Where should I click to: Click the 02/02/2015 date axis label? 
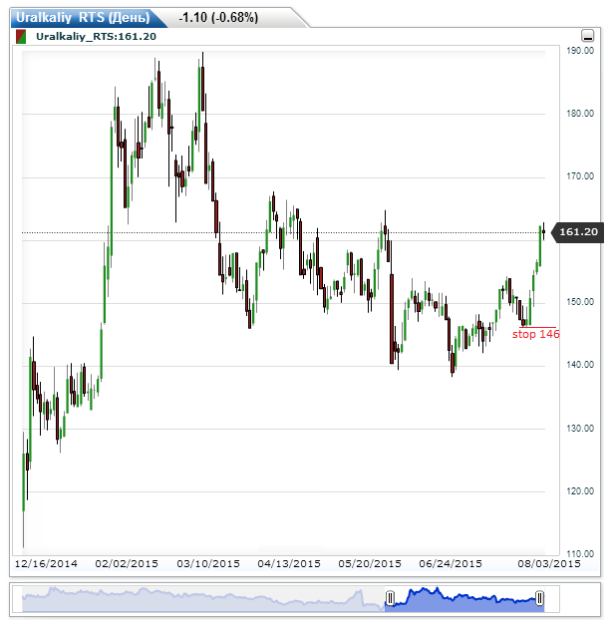pos(127,564)
